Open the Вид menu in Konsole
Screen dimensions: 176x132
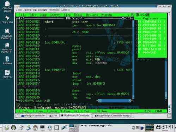tap(35, 10)
